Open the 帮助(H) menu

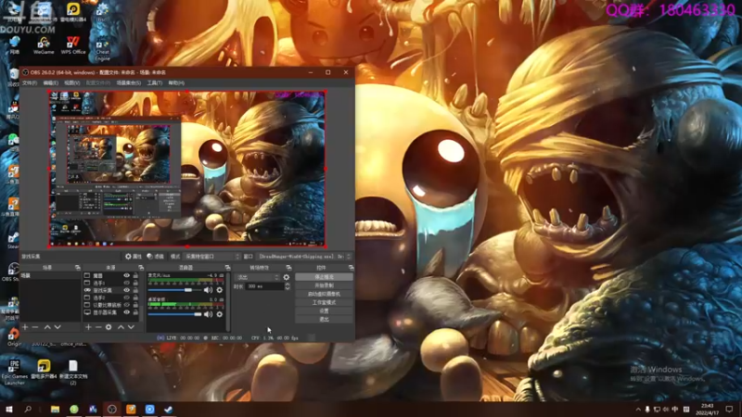(176, 82)
